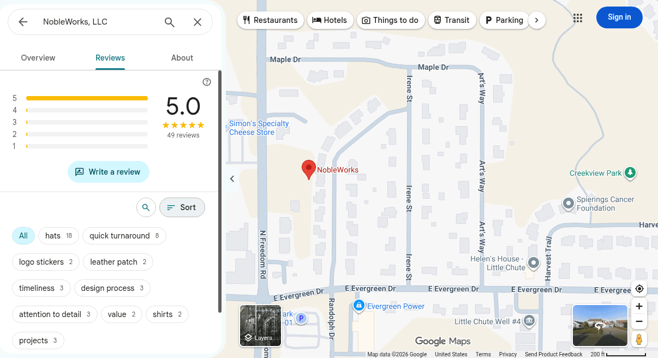Switch to the About tab
Viewport: 658px width, 358px height.
click(182, 58)
